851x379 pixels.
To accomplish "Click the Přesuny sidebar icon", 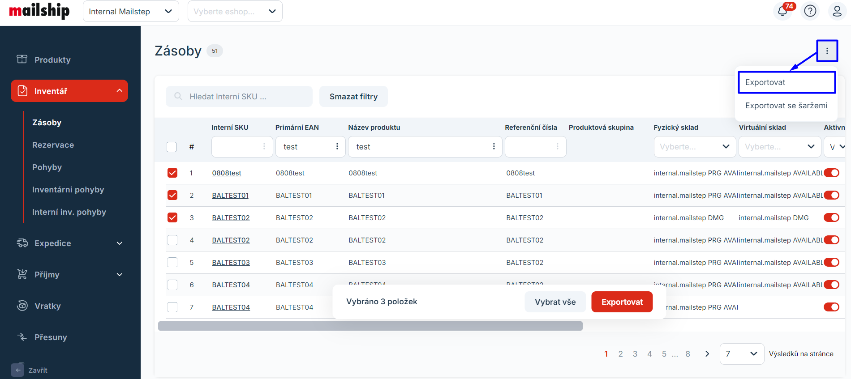I will 22,337.
